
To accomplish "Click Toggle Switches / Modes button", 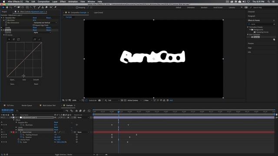I will (63, 155).
